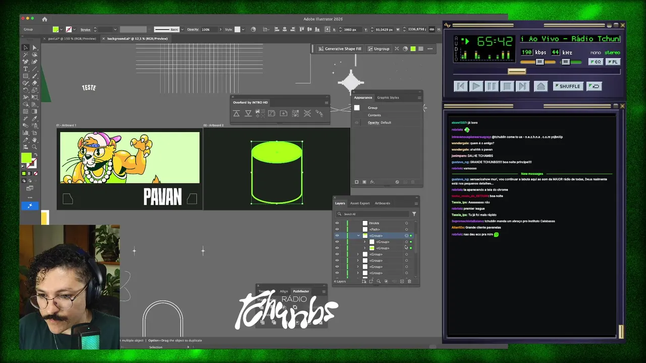Click the Stroke label in control bar
Image resolution: width=646 pixels, height=363 pixels.
[85, 29]
